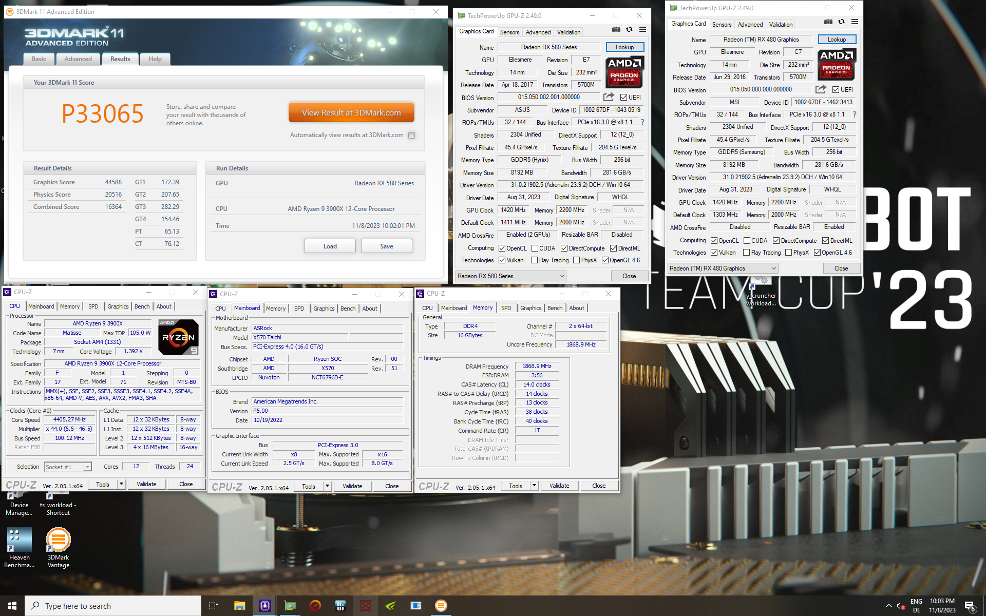Show hidden system tray icons
The width and height of the screenshot is (986, 616).
point(888,606)
